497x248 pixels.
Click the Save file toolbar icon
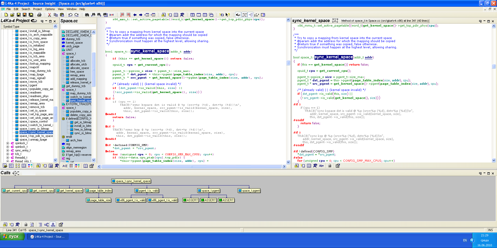click(x=18, y=15)
